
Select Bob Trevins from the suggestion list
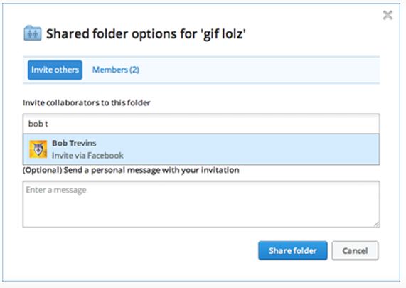point(201,149)
